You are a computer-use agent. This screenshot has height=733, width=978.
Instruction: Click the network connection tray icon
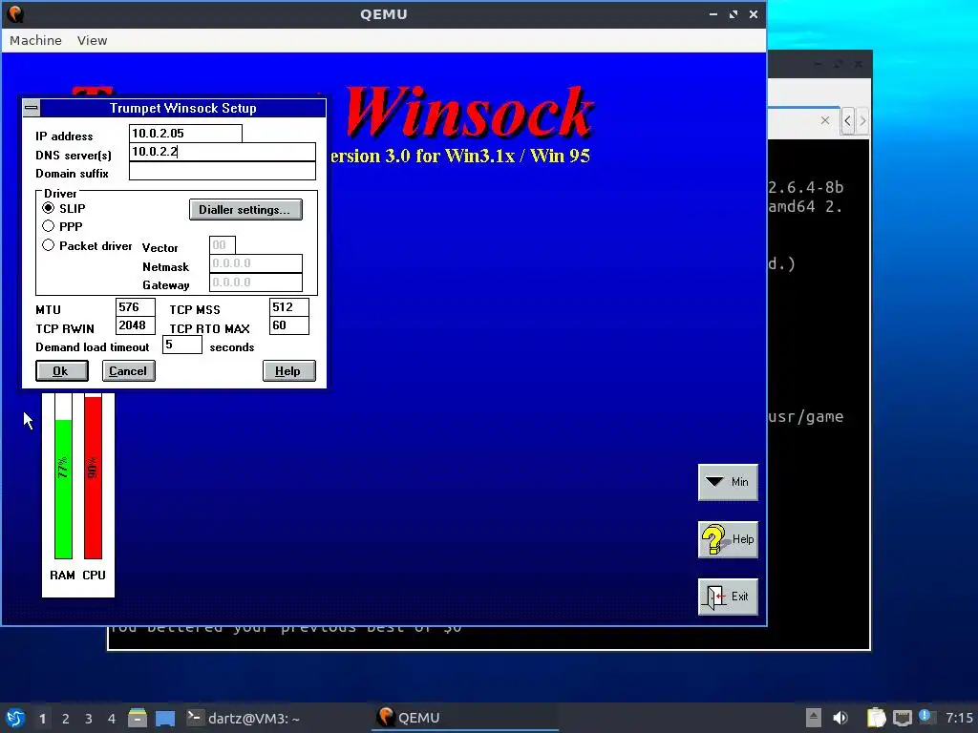902,718
